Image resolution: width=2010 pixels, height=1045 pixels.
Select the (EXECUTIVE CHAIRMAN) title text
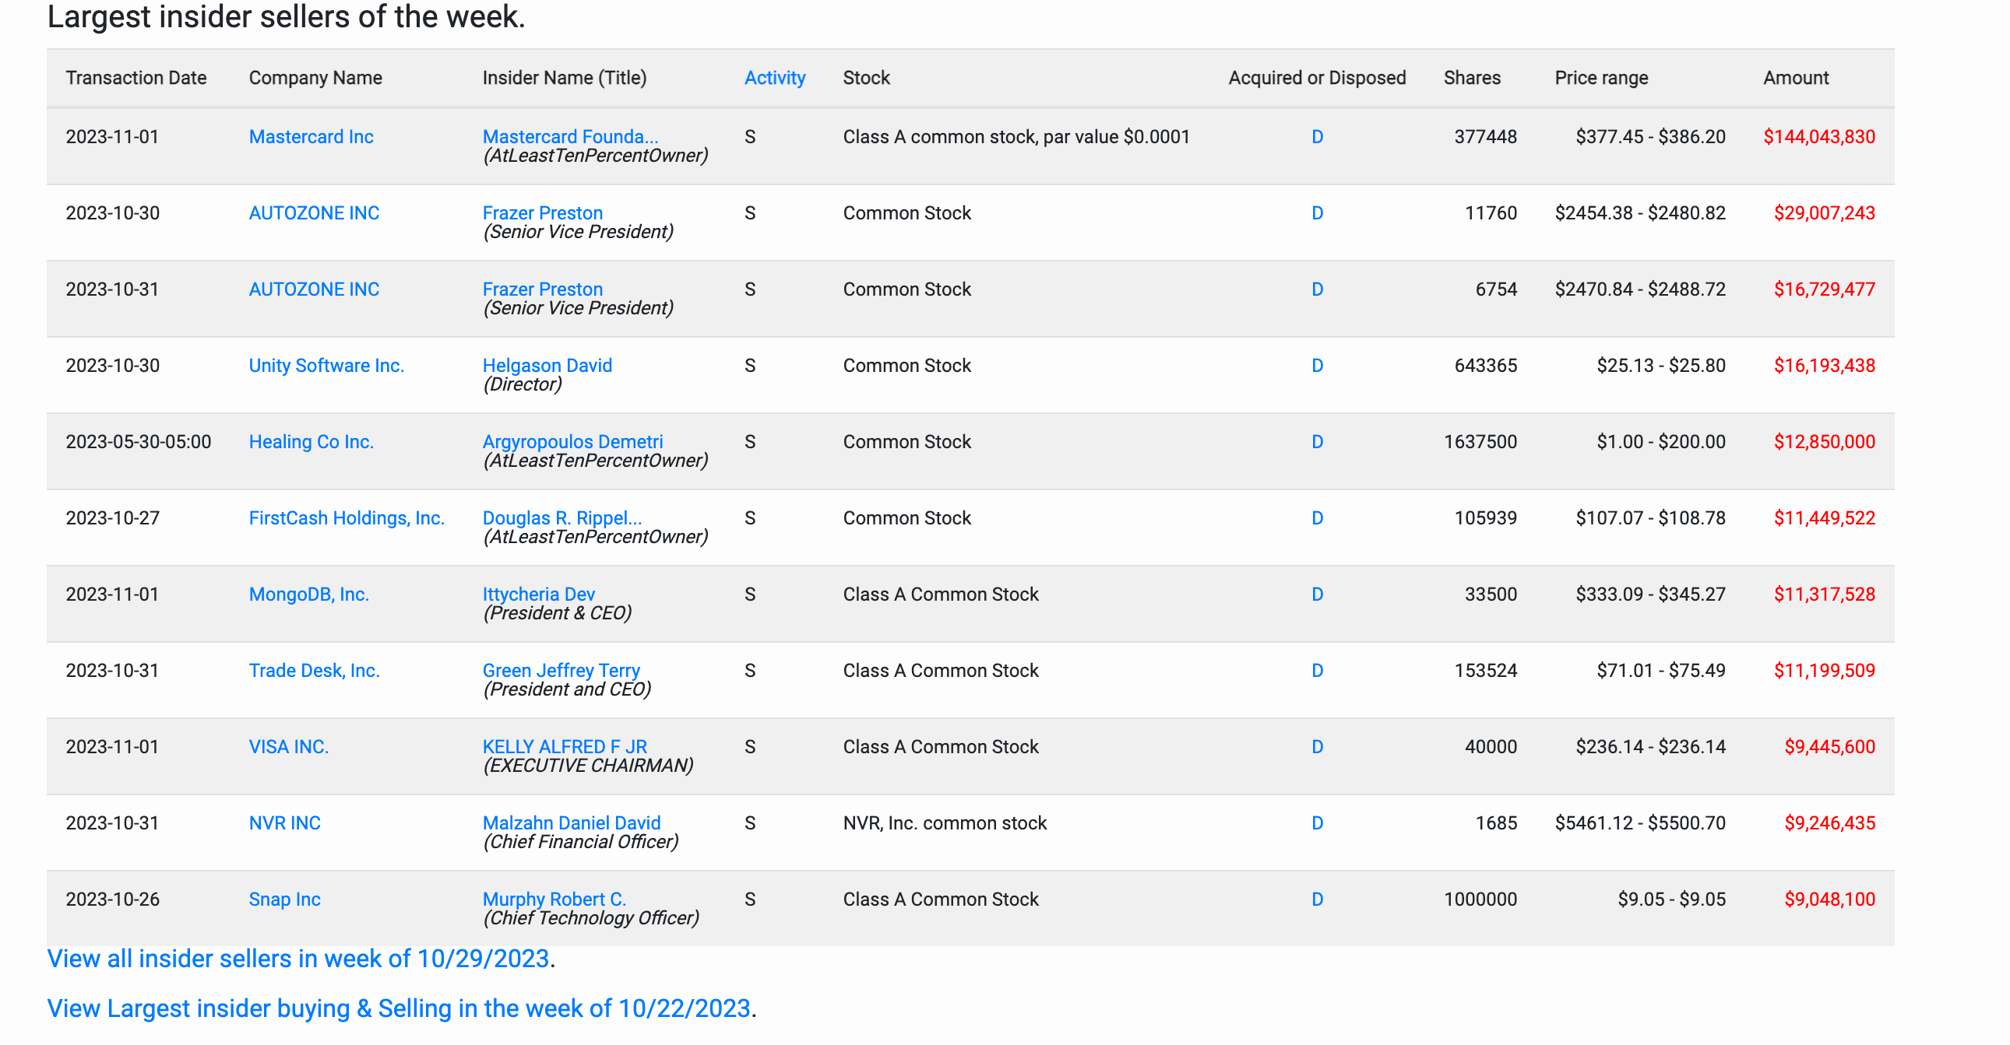click(587, 766)
